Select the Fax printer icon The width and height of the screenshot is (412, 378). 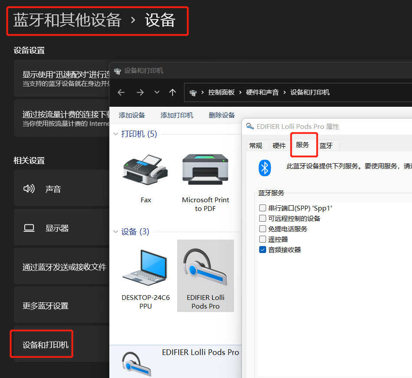(x=145, y=169)
